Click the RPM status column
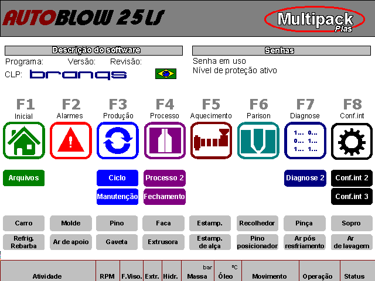375x281 pixels. [108, 272]
